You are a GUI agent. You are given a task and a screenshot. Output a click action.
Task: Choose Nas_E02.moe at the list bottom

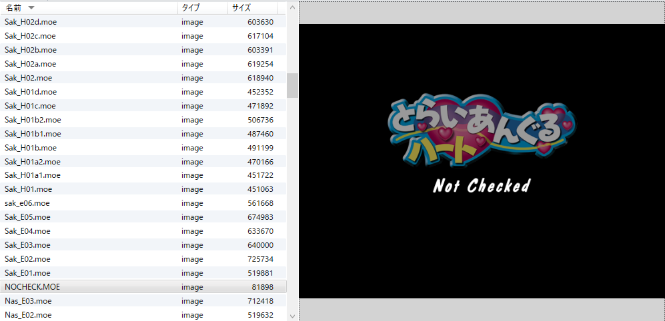coord(28,315)
